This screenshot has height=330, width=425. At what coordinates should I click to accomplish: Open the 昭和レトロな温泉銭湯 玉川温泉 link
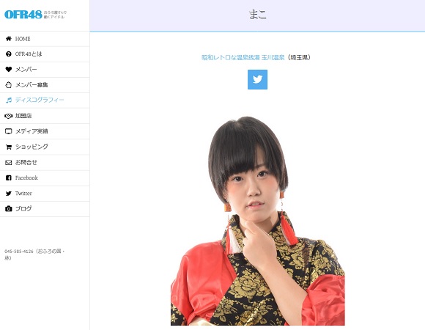tap(243, 57)
